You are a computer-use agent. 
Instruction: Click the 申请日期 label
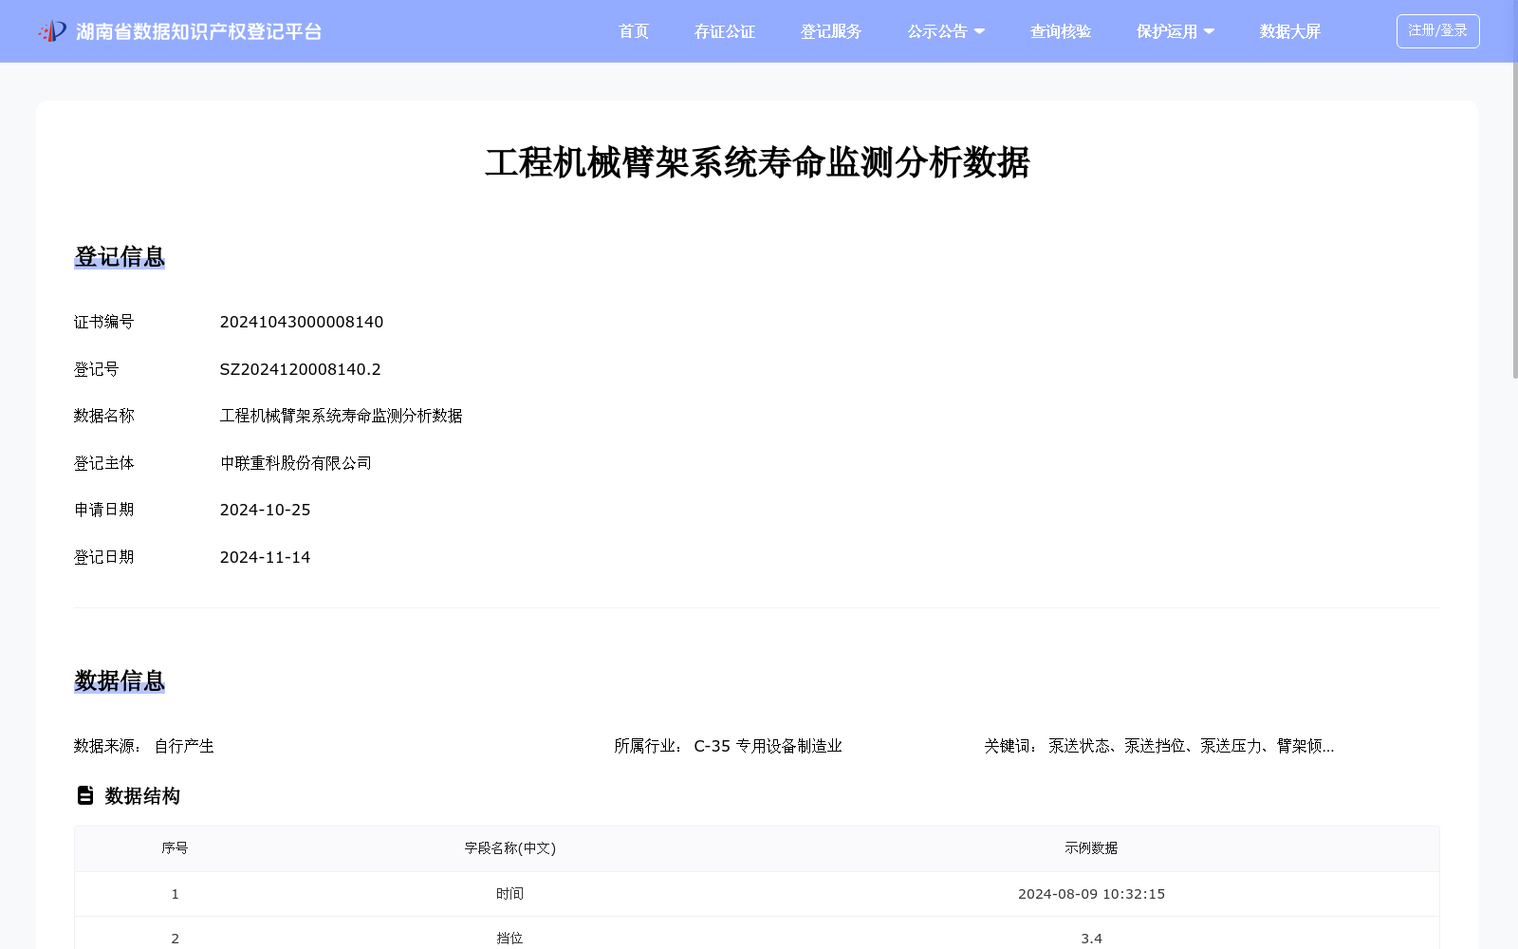tap(104, 510)
